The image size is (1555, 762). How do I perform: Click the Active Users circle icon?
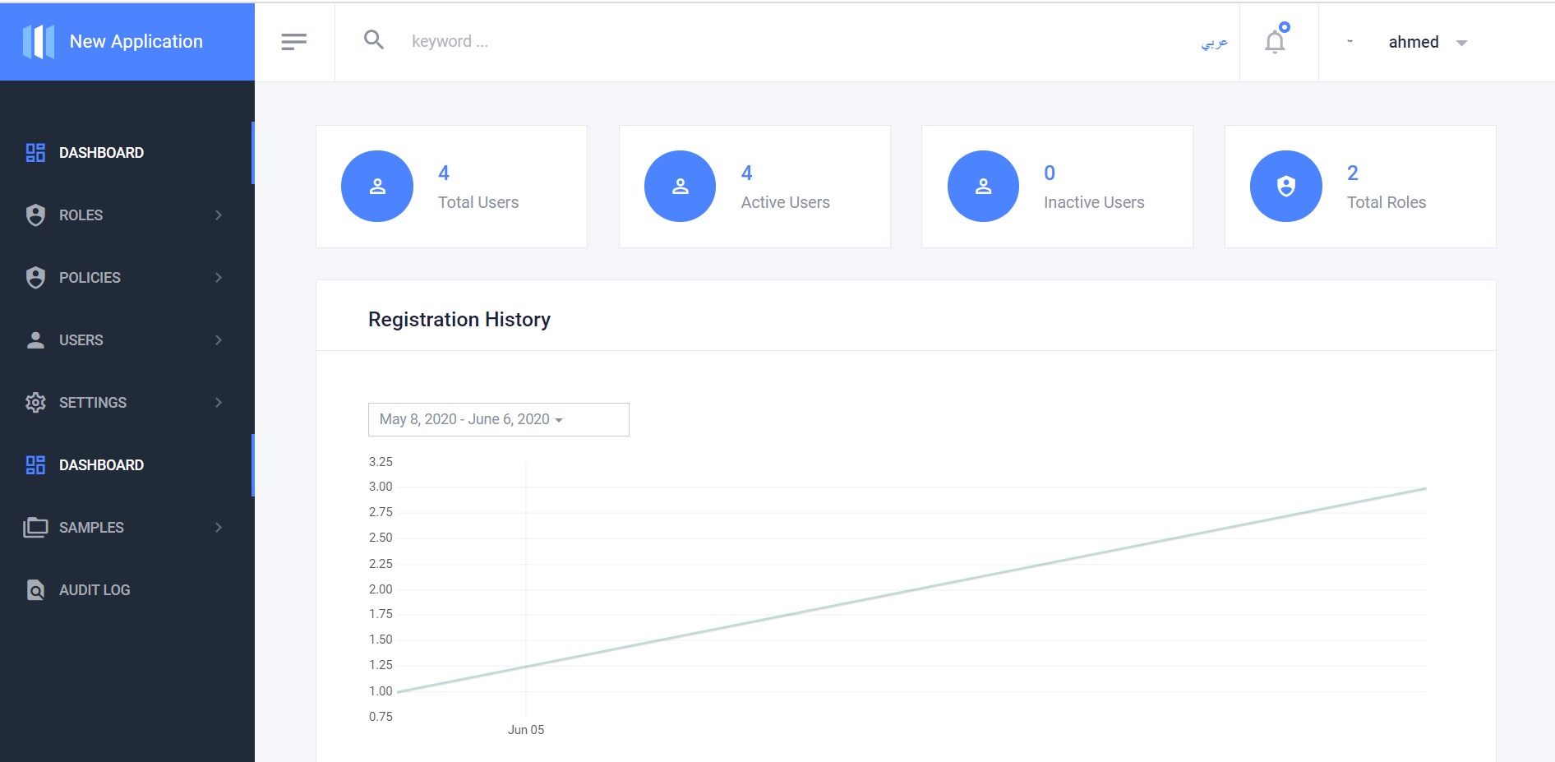pos(681,186)
